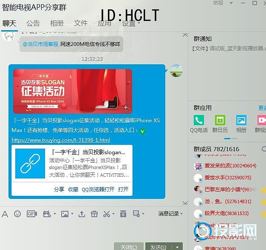Image resolution: width=266 pixels, height=250 pixels.
Task: Click the chat bubble toolbar icon
Action: (x=136, y=214)
